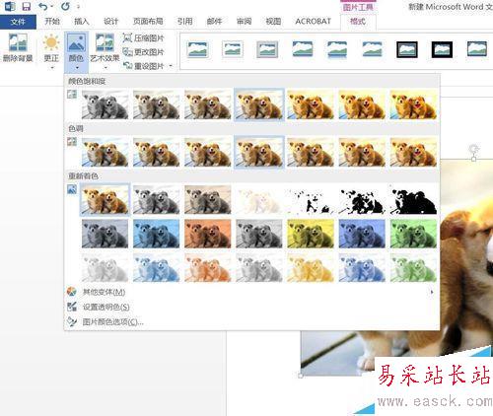Switch to the 插入 tab
This screenshot has width=493, height=416.
[x=82, y=22]
